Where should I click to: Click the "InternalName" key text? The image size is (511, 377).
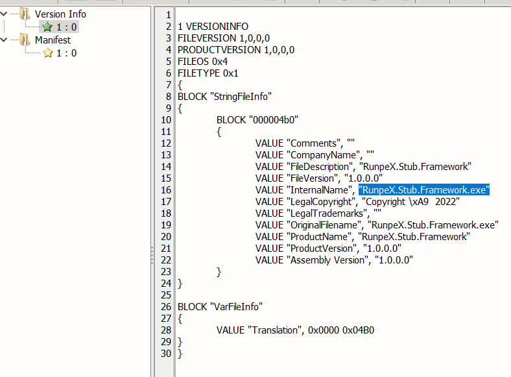319,190
